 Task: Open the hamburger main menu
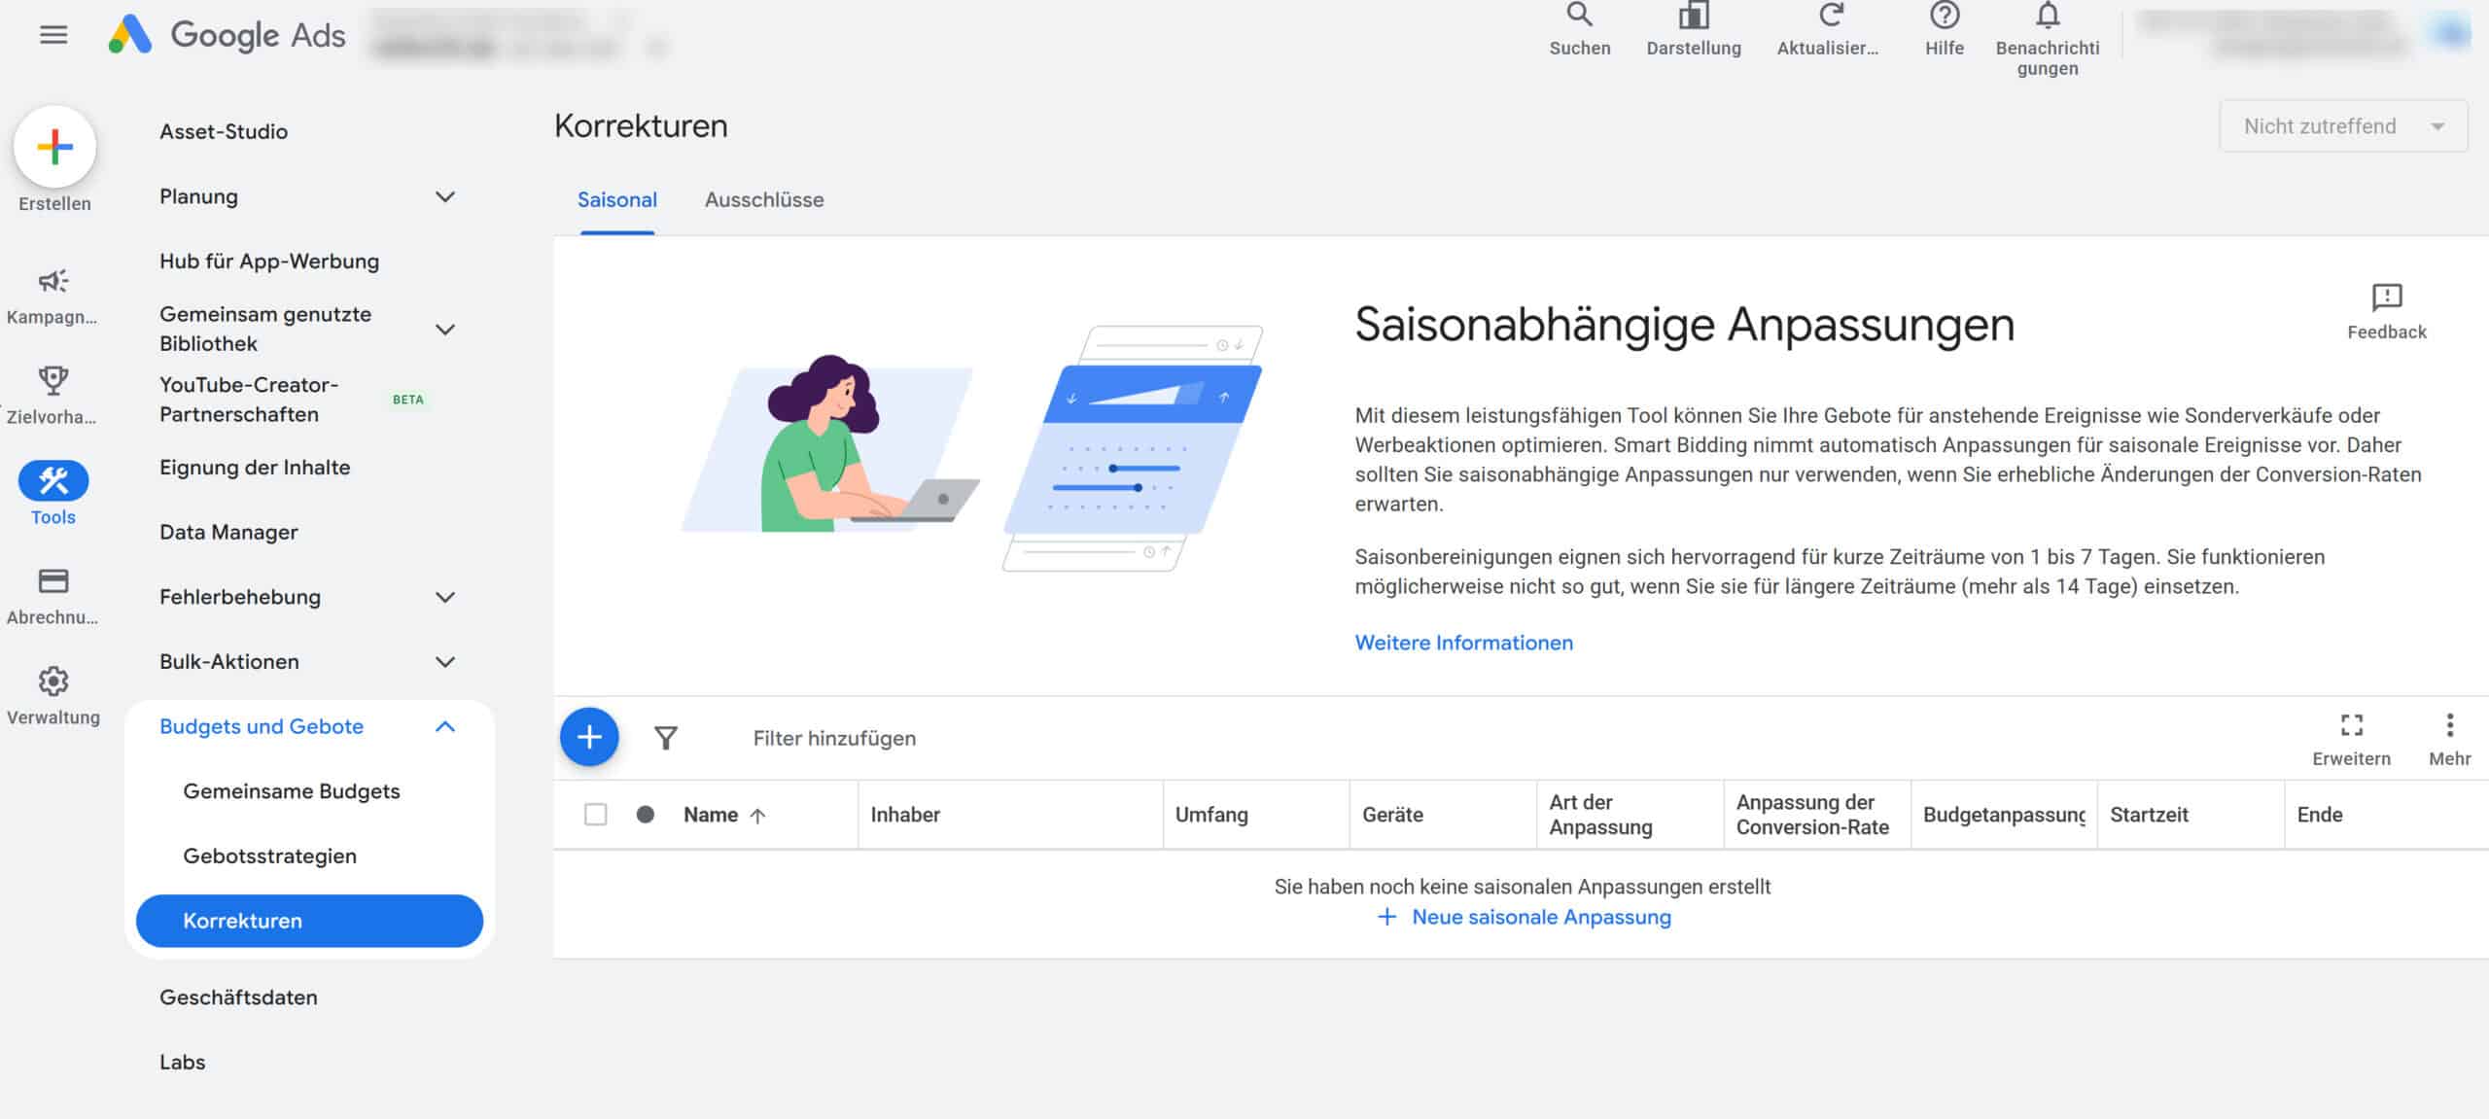[53, 35]
